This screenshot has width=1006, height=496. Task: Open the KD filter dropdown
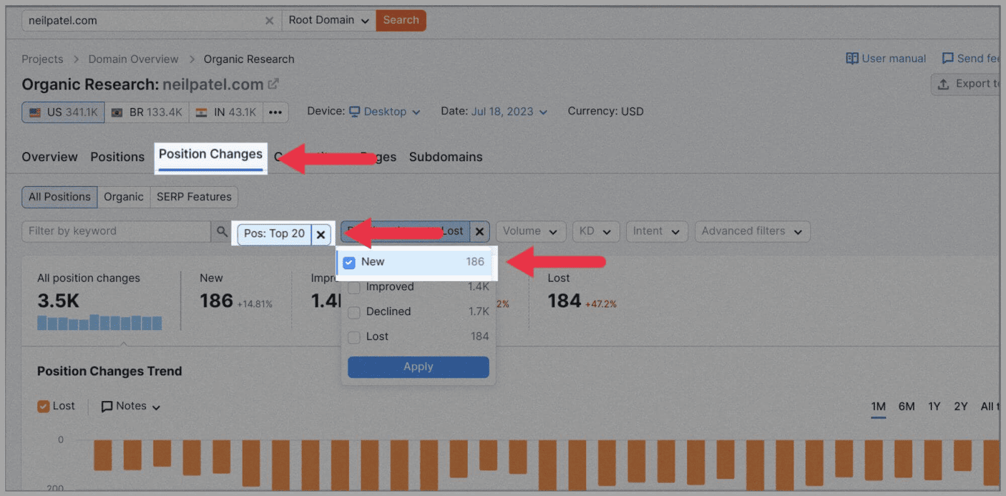click(x=595, y=231)
